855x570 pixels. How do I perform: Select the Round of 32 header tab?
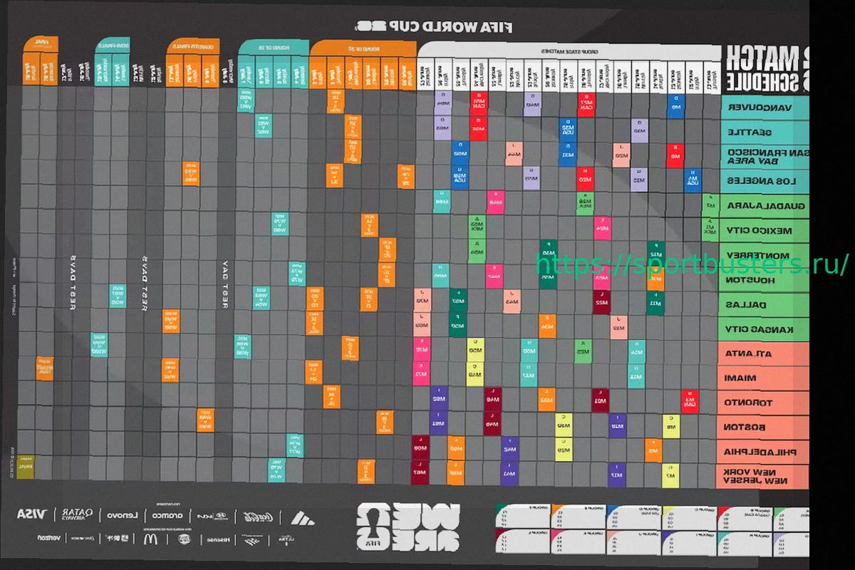point(363,48)
